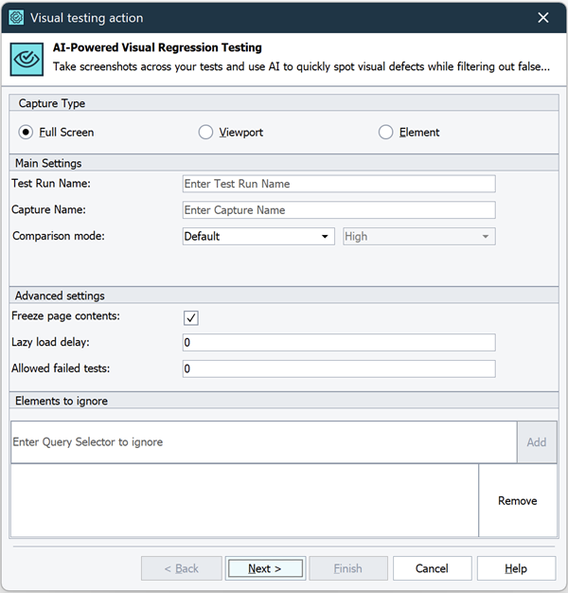Expand the High sensitivity dropdown
568x593 pixels.
418,237
